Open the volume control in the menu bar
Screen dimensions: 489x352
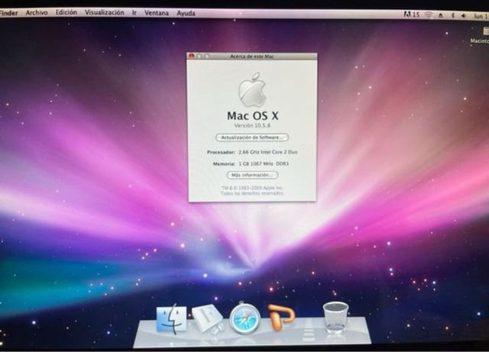tap(464, 15)
